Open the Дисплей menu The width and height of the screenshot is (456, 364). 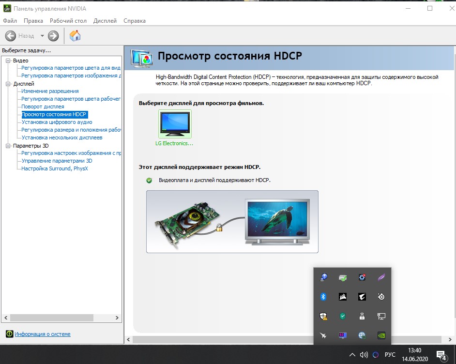click(x=105, y=21)
